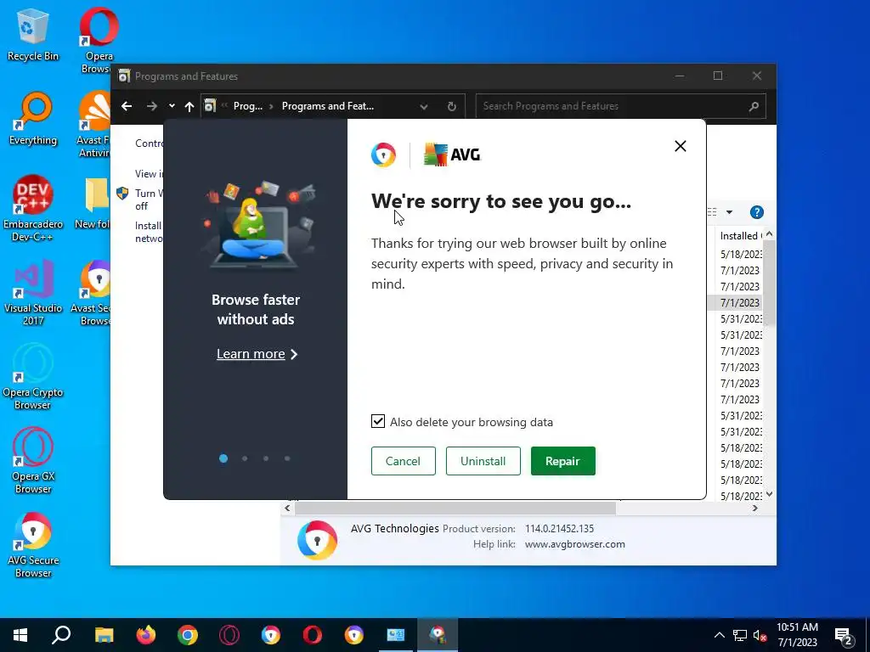Screen dimensions: 870x652
Task: Select the first active blue carousel dot
Action: [223, 458]
